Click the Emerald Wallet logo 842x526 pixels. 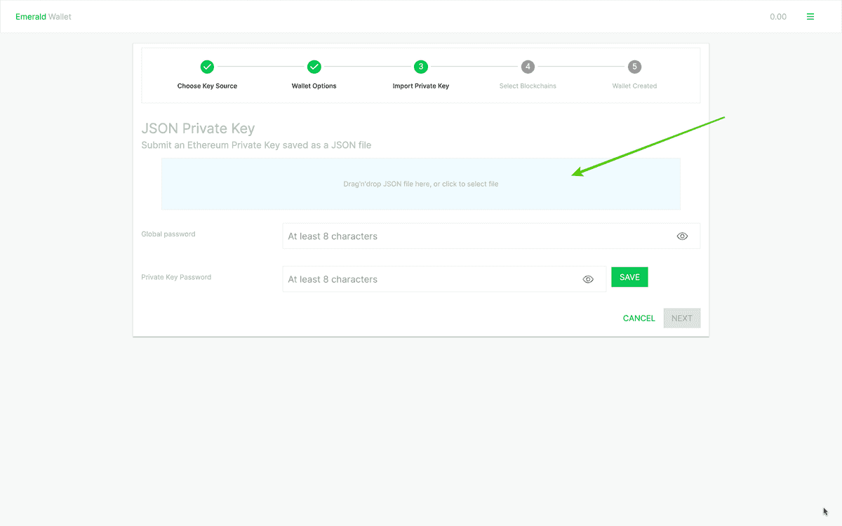tap(44, 16)
